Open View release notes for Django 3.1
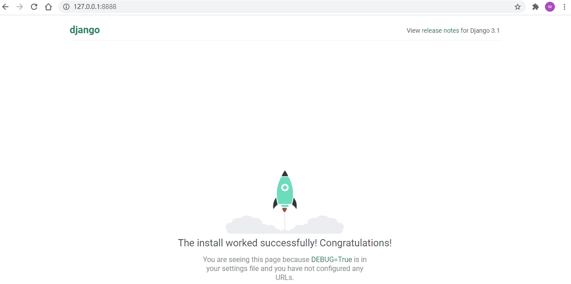This screenshot has width=571, height=284. click(x=453, y=31)
